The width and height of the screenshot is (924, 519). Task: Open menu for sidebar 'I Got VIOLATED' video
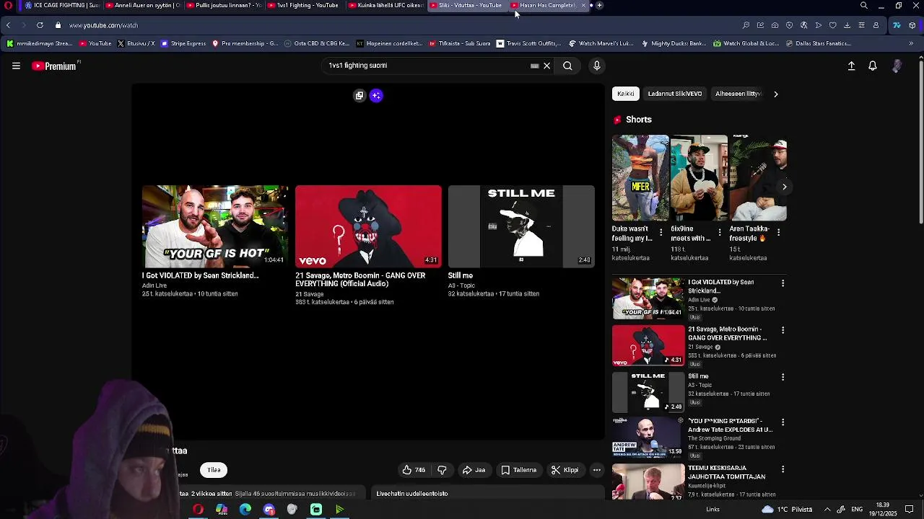[783, 283]
